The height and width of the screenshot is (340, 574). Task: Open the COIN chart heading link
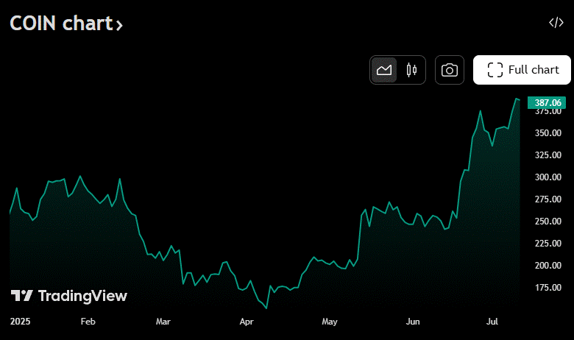pos(66,24)
